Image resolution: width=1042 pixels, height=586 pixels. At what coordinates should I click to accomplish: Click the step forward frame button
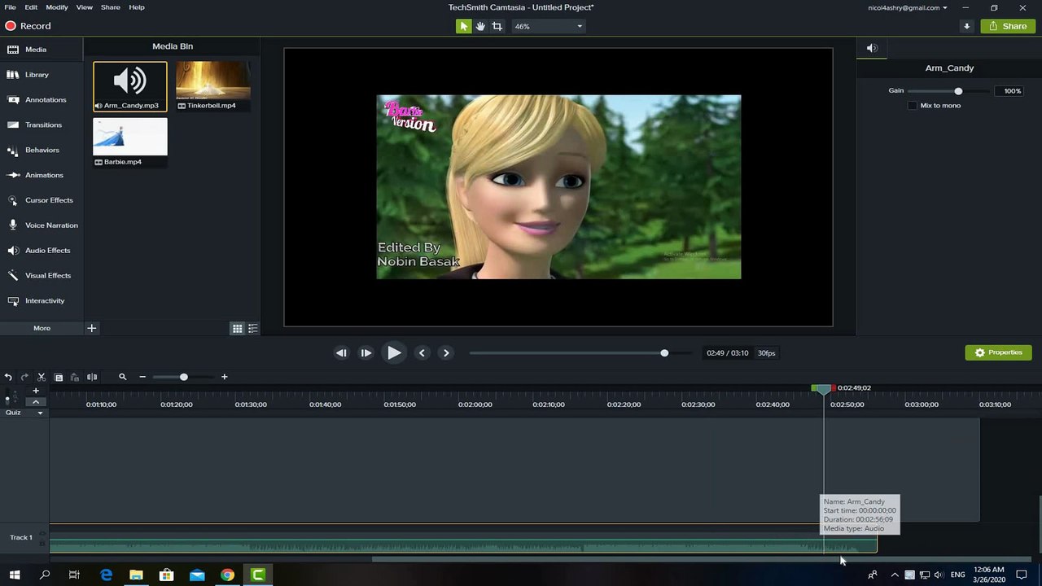366,353
